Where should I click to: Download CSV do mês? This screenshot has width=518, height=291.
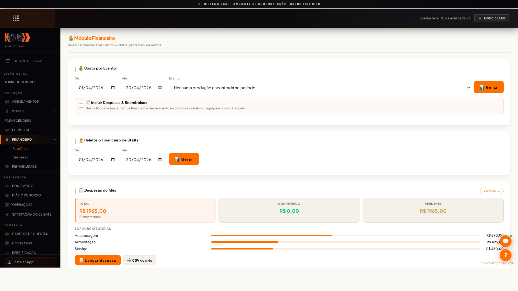tap(139, 260)
